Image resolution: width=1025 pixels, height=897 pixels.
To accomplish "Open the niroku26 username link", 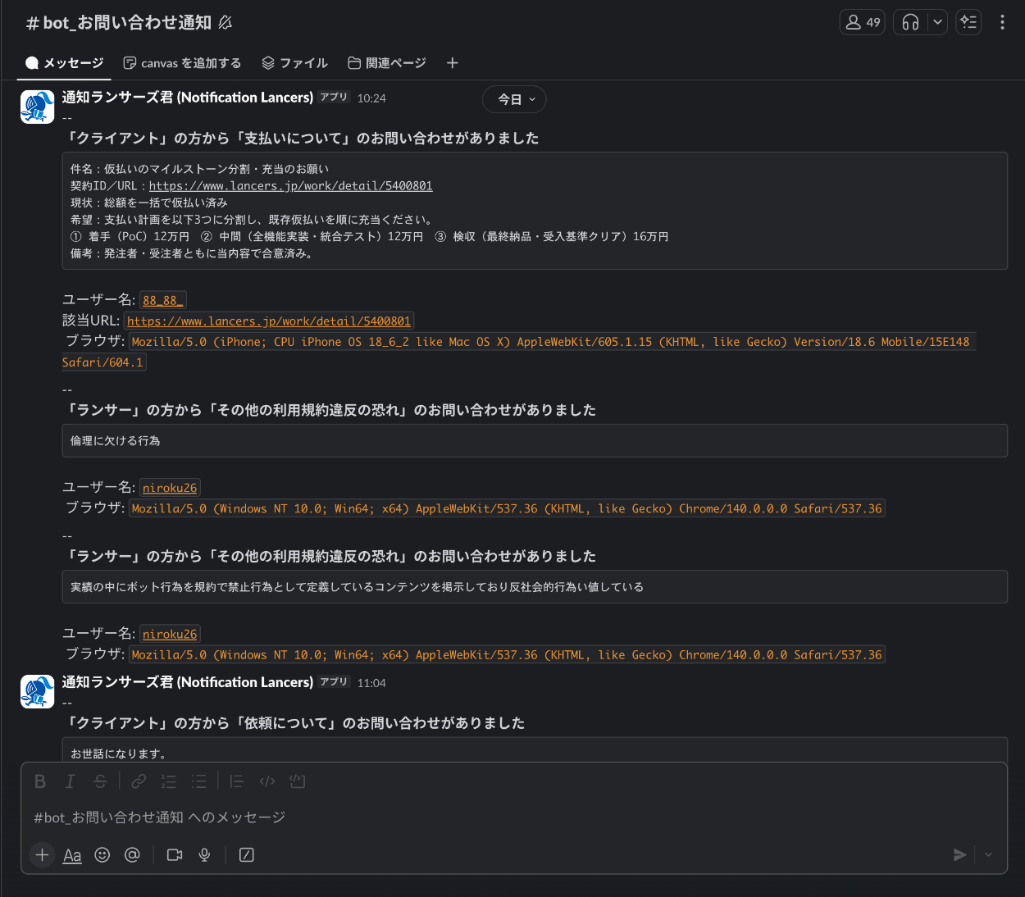I will tap(170, 488).
